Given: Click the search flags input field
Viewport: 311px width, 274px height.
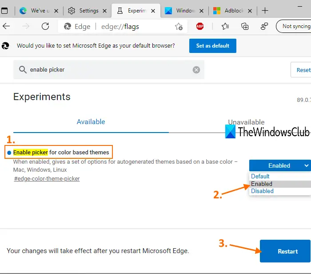Looking at the screenshot, I should [109, 70].
